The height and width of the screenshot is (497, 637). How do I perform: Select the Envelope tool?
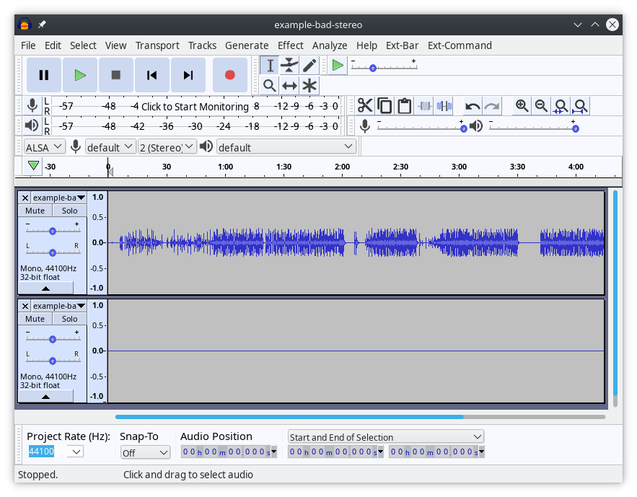288,65
